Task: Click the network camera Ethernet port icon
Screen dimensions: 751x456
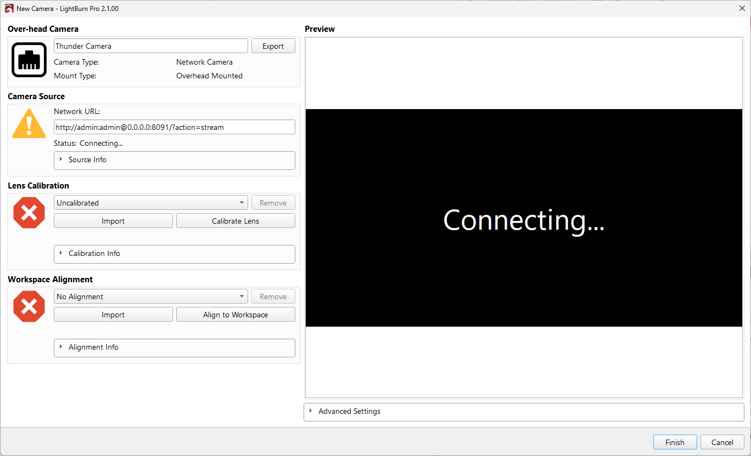Action: (x=29, y=60)
